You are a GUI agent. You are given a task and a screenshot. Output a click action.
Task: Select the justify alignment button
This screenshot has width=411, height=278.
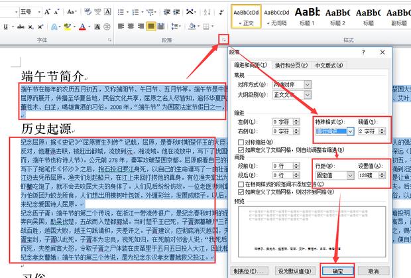click(x=150, y=27)
